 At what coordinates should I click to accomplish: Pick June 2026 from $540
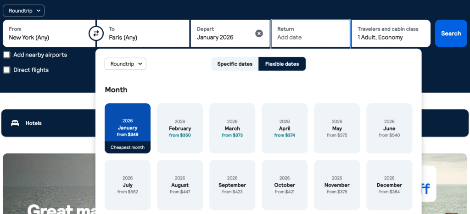[x=389, y=128]
